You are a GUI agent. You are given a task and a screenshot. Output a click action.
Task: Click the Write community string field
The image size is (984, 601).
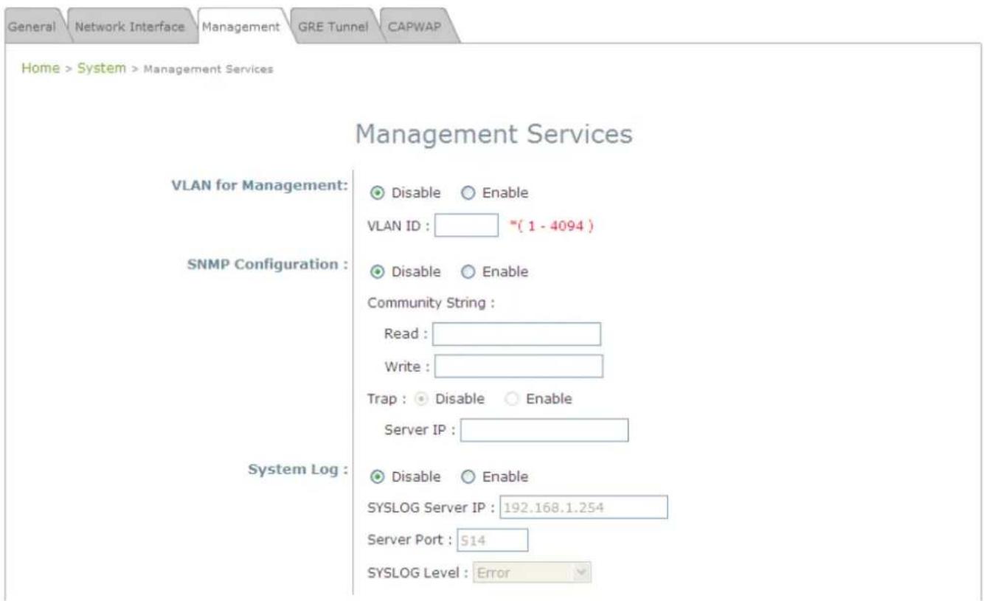(x=518, y=366)
